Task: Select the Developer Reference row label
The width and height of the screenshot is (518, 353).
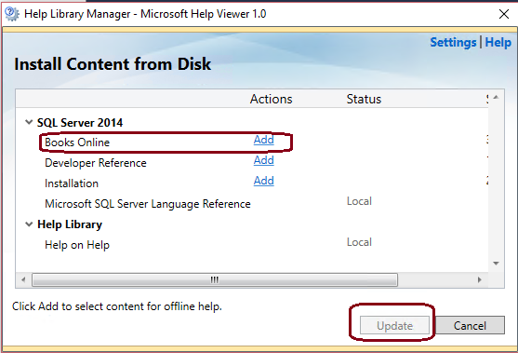Action: [96, 163]
